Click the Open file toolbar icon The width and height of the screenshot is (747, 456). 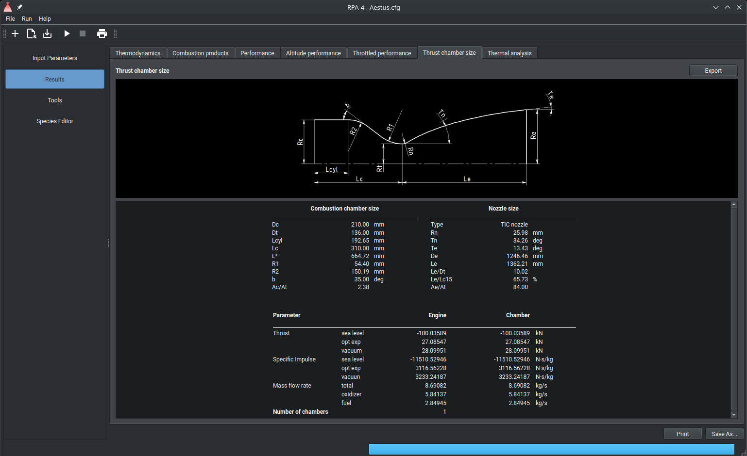[31, 33]
